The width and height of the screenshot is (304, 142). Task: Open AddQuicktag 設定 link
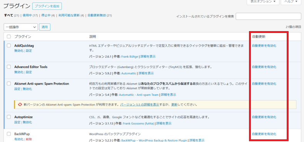[29, 51]
